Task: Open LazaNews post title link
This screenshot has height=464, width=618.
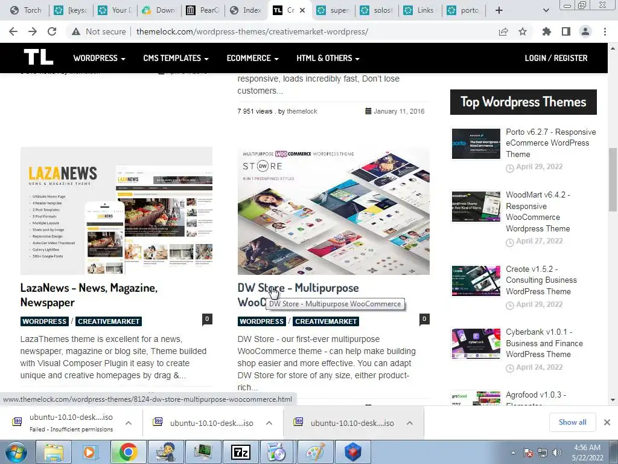Action: tap(89, 295)
